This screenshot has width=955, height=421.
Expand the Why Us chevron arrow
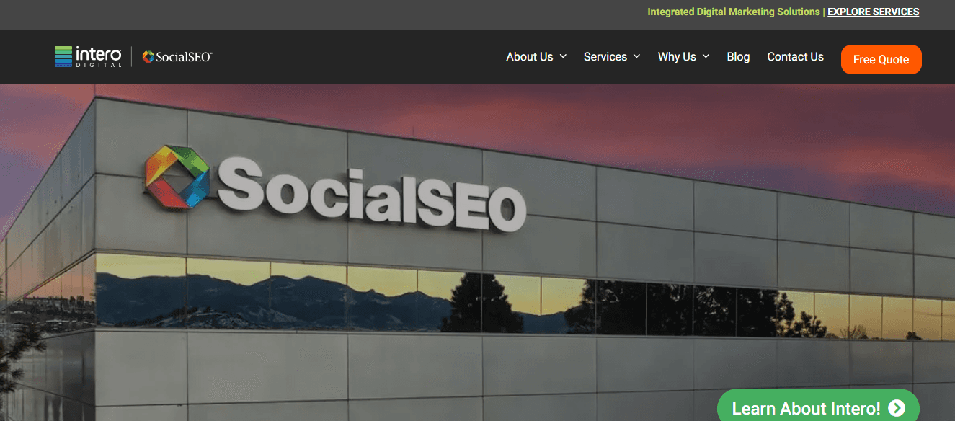(706, 56)
